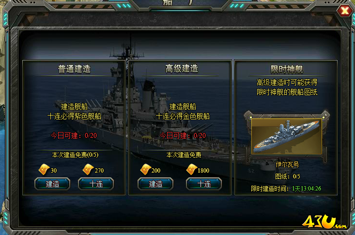
Task: Click 建造 button under 高级建造
Action: (x=155, y=184)
